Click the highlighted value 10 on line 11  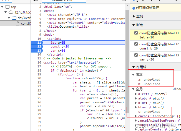(63, 43)
